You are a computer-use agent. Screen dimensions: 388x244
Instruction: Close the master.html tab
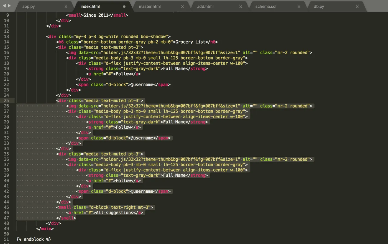(182, 6)
